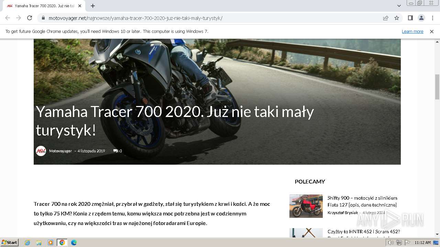Viewport: 440px width, 247px height.
Task: Close the Yamaha Tracer 700 tab
Action: 80,6
